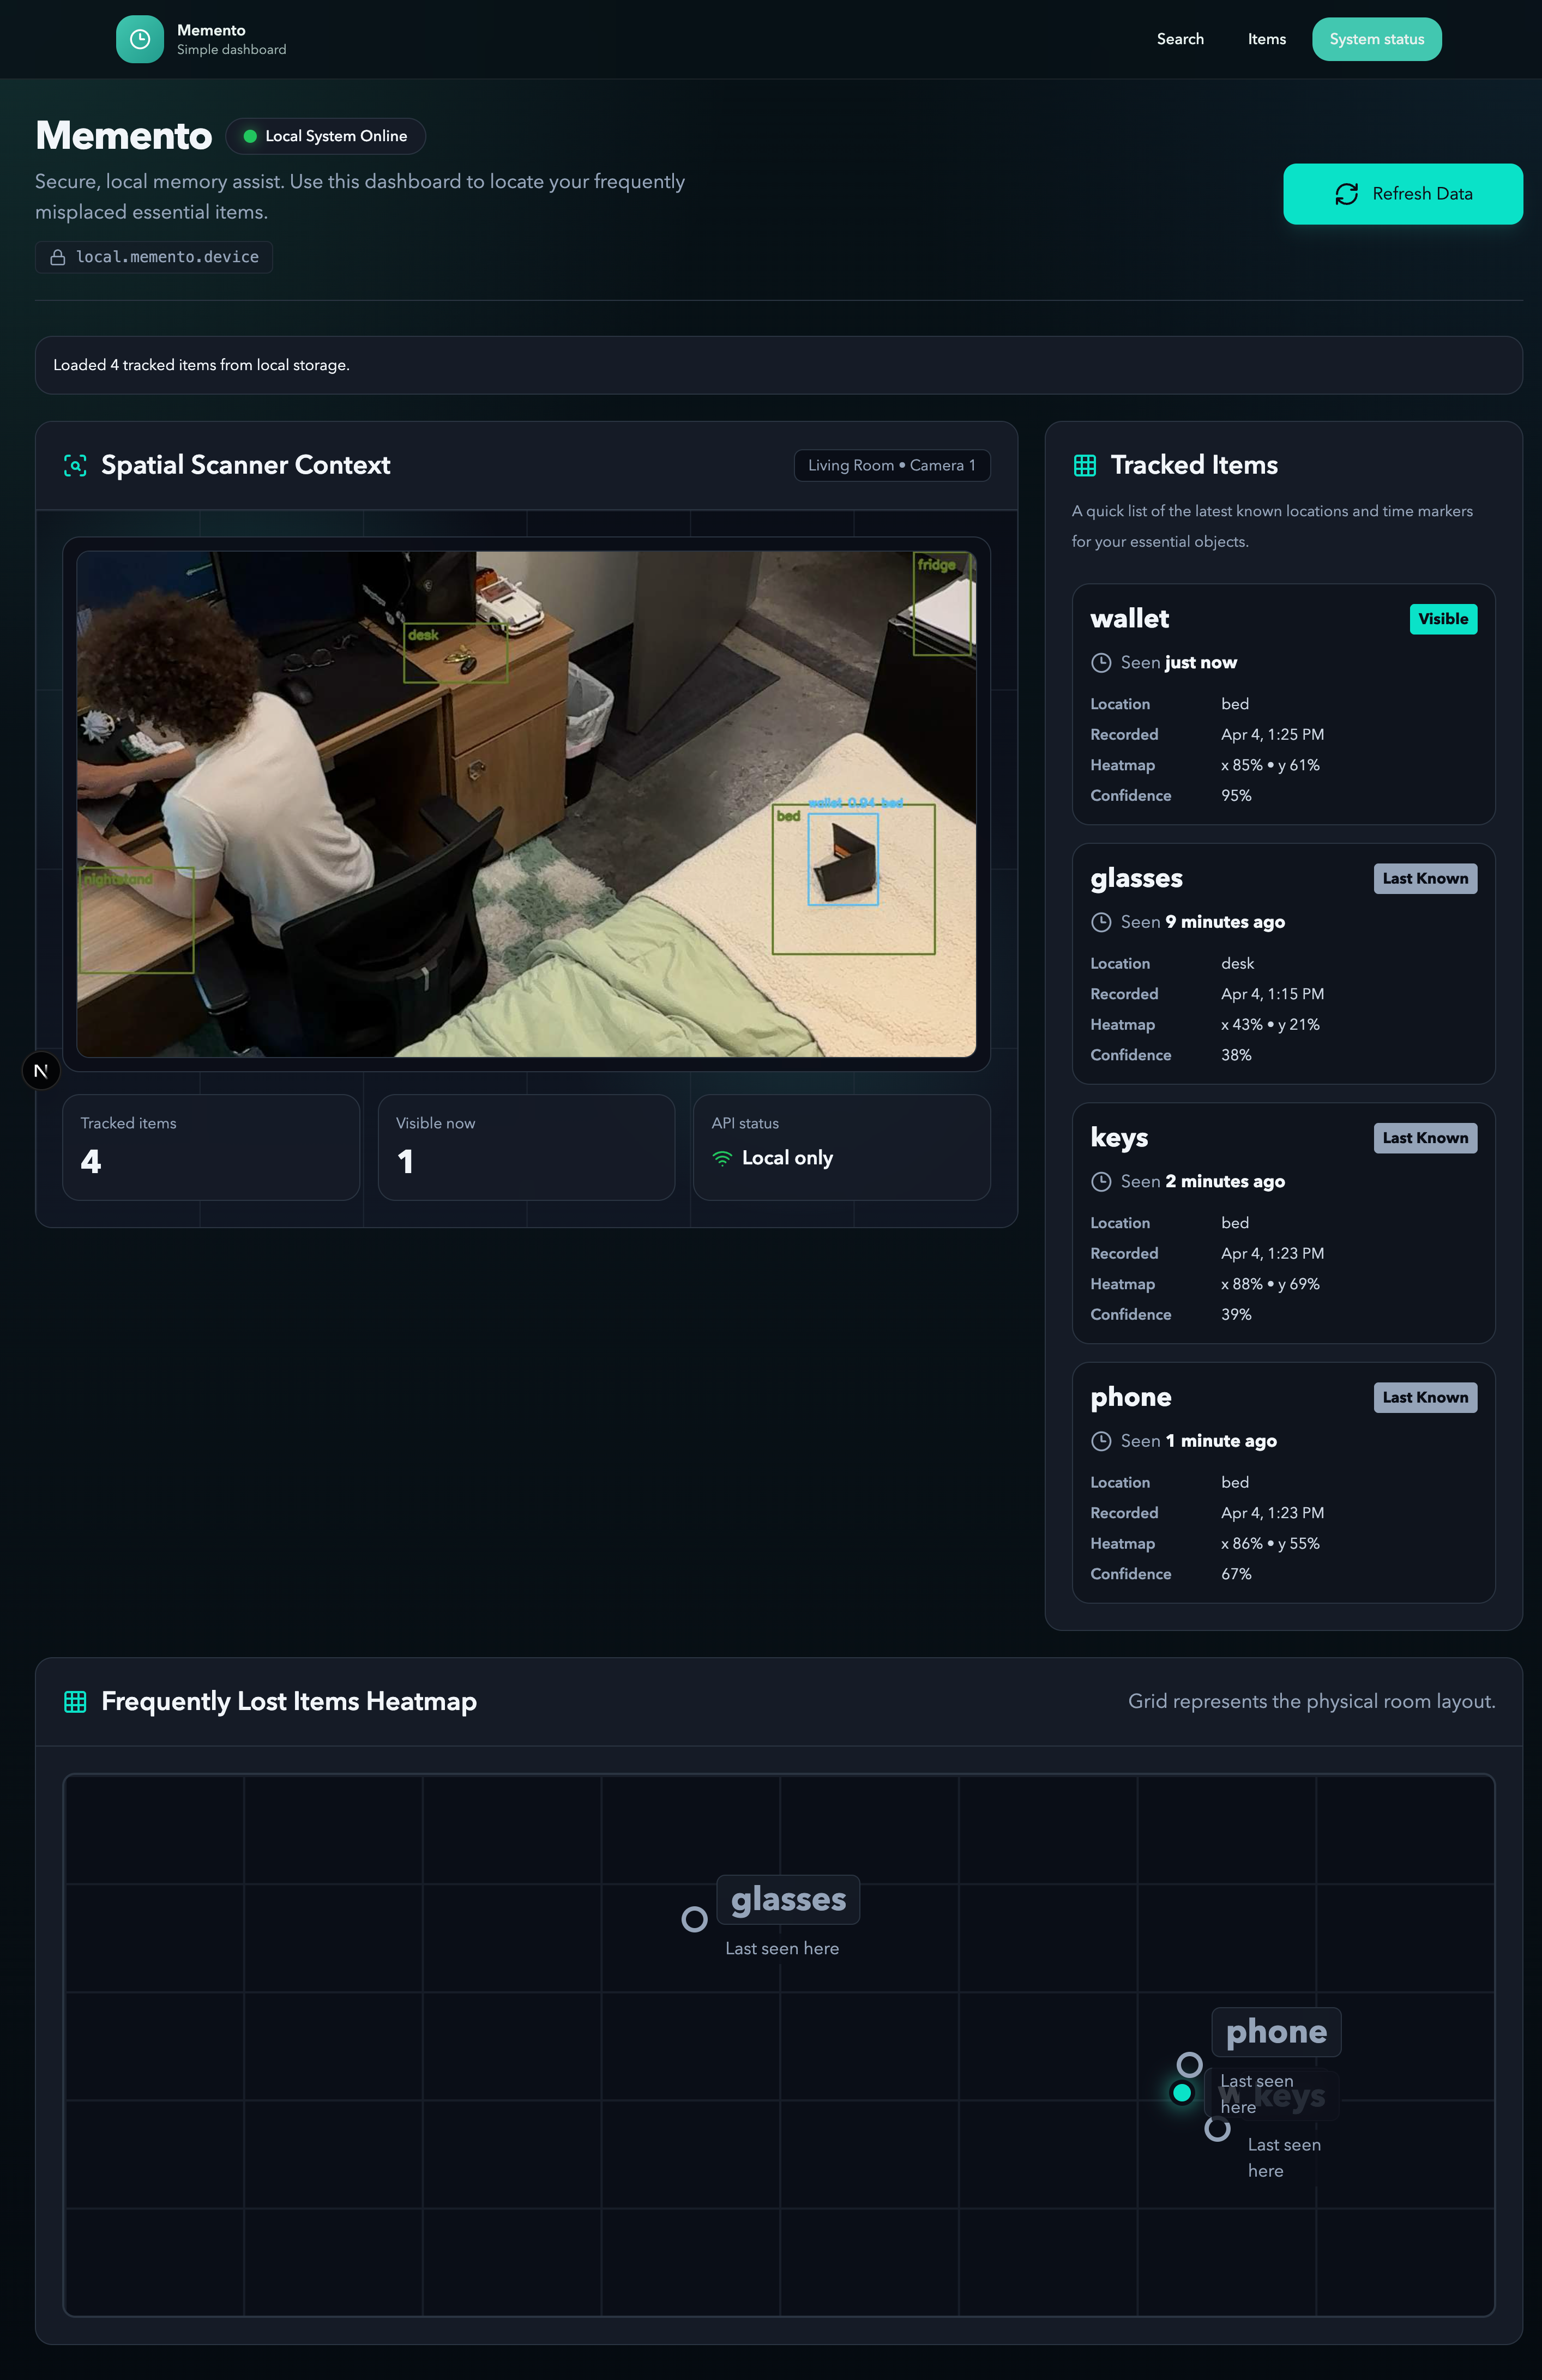Click the Living Room Camera 1 chip

891,465
